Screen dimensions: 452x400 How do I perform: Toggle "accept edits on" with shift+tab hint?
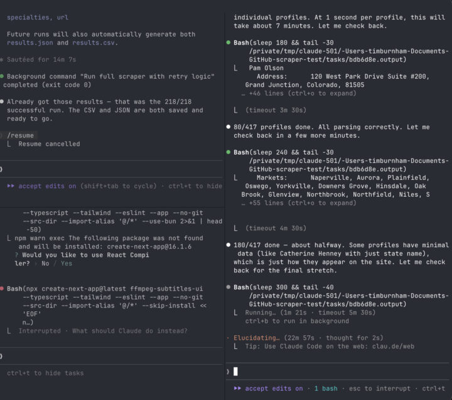[x=47, y=186]
